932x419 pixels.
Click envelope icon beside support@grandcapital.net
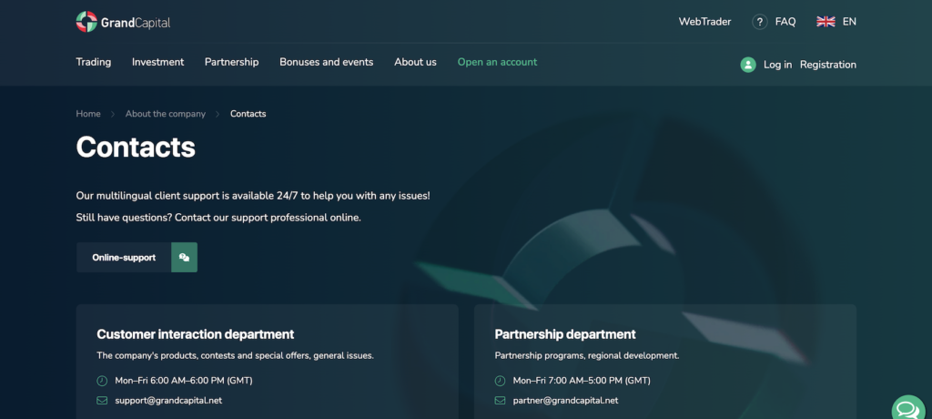(102, 400)
